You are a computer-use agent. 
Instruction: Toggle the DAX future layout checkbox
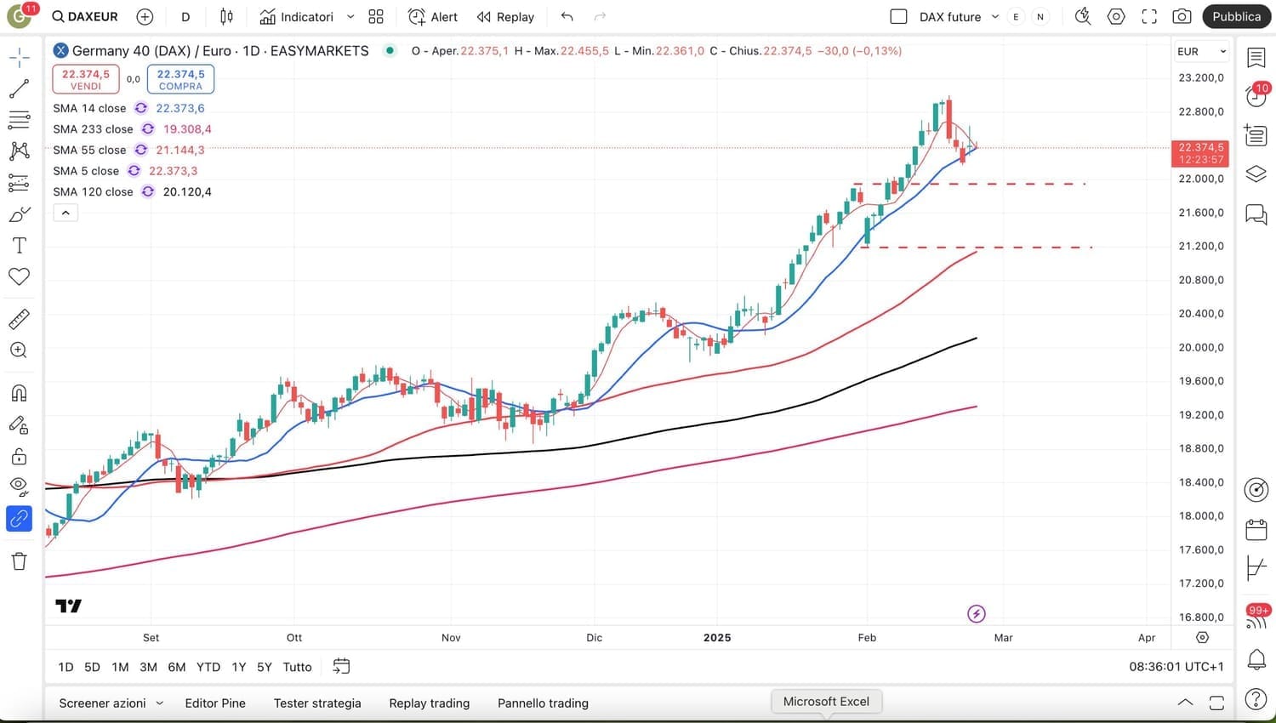point(898,17)
